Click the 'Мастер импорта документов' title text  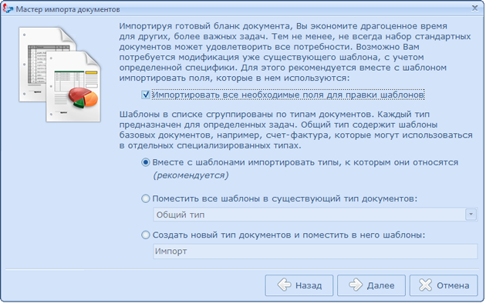pos(68,9)
